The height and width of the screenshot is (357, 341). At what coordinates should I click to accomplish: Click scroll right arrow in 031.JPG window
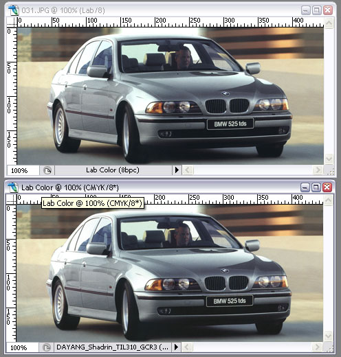(318, 170)
